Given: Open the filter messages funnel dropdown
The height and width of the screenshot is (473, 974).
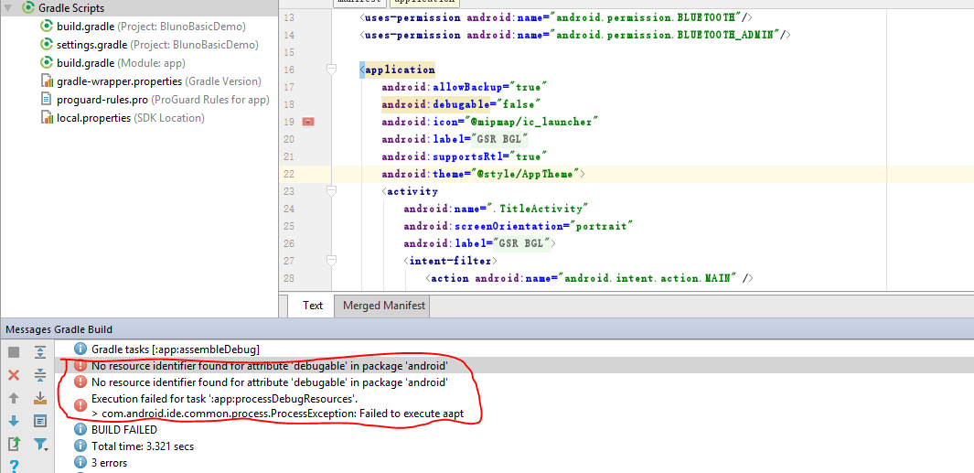Looking at the screenshot, I should pyautogui.click(x=40, y=444).
